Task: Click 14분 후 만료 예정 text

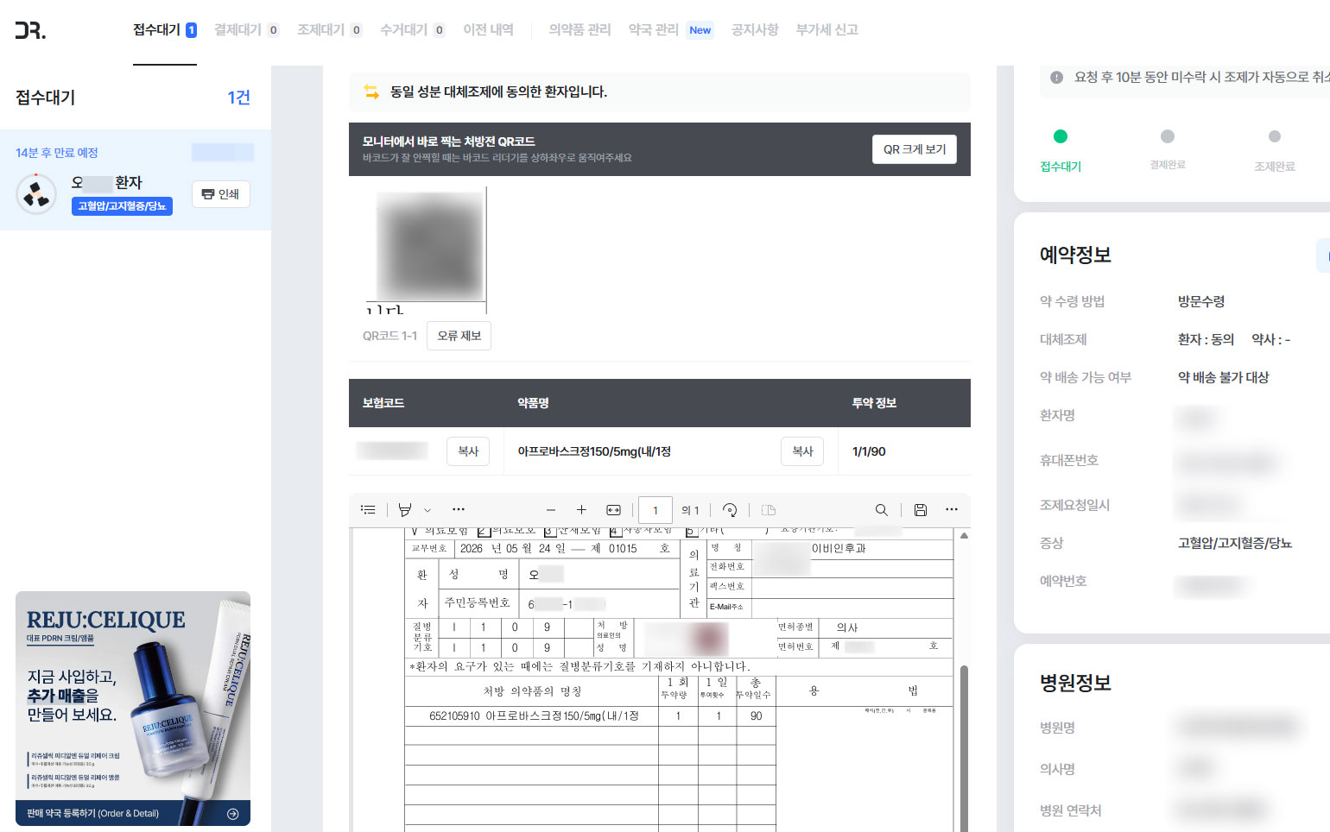Action: point(57,153)
